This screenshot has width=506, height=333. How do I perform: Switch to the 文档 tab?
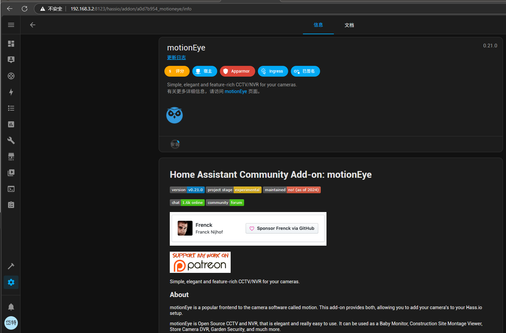tap(349, 25)
